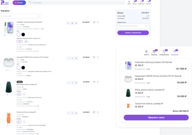Open Смартфон Samsung Galaxy A55 title in cart list
Image resolution: width=192 pixels, height=135 pixels.
pos(29,22)
